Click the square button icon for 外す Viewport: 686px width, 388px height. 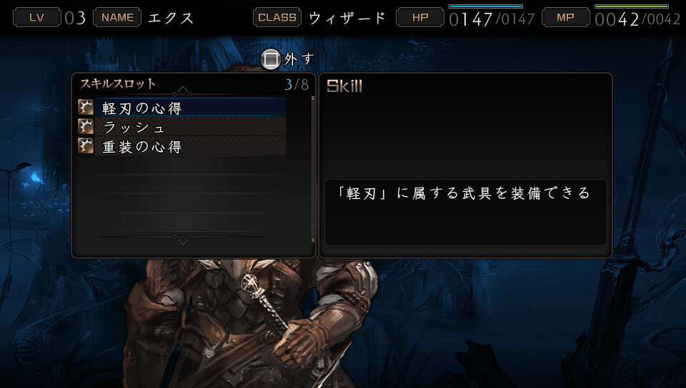pyautogui.click(x=270, y=59)
